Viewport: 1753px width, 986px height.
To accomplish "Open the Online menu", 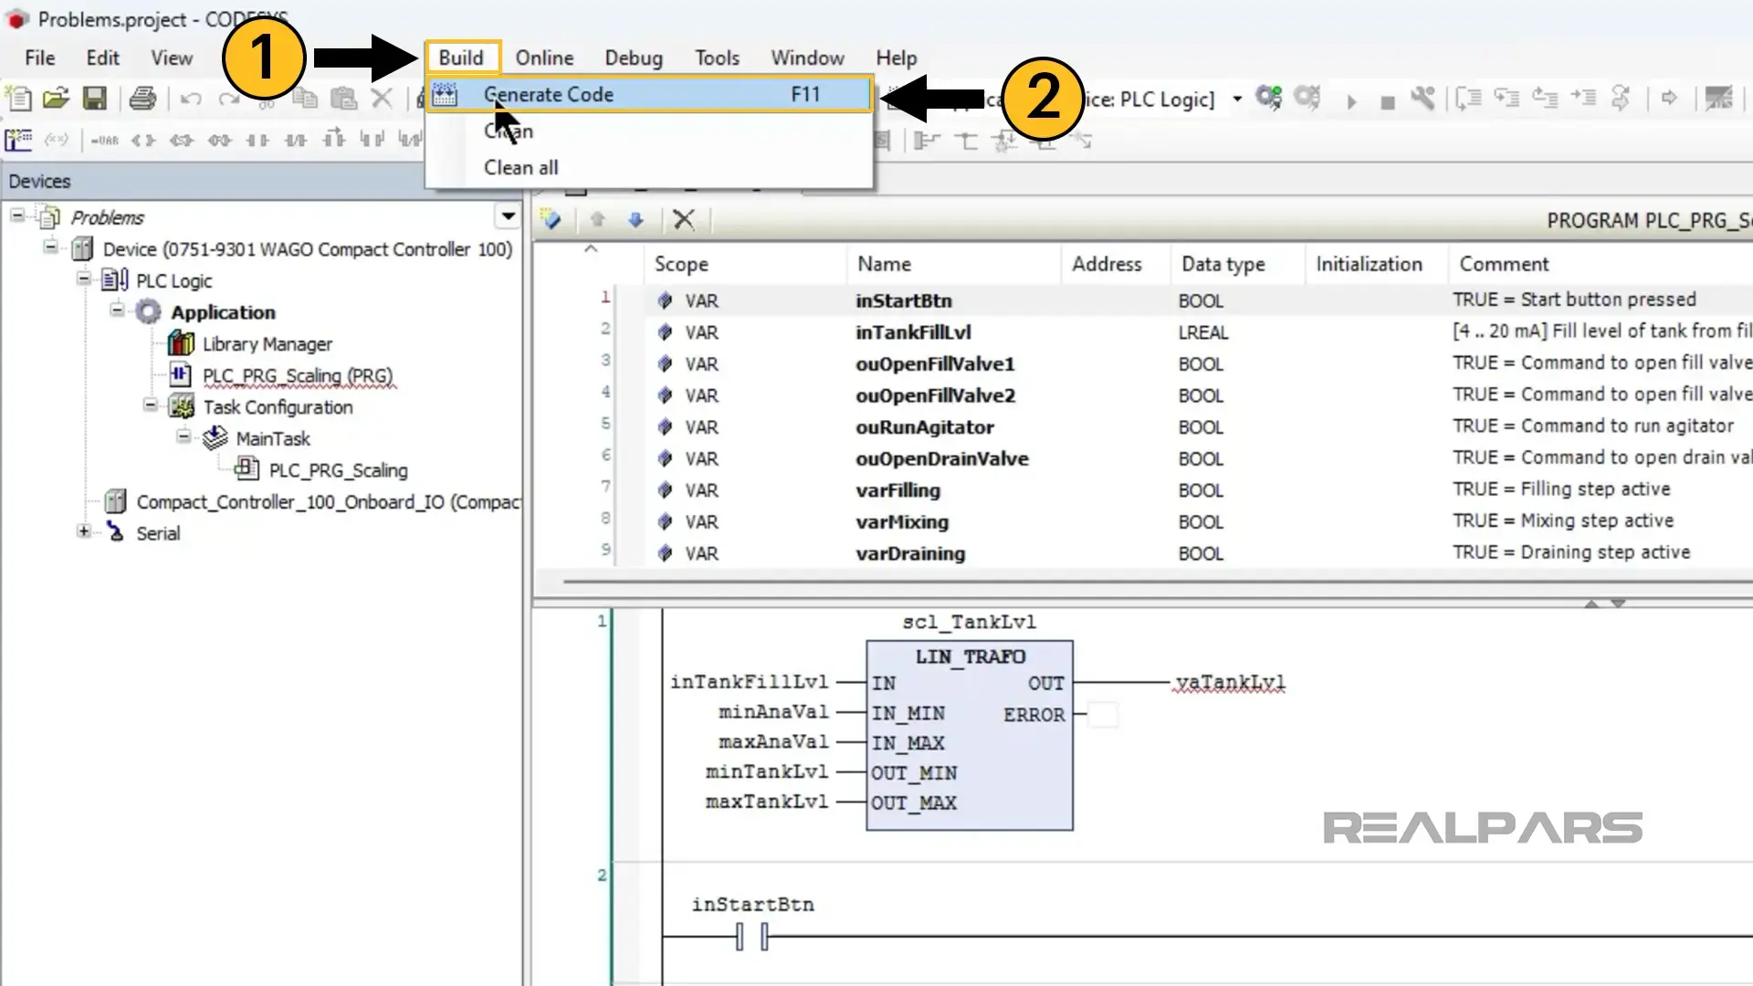I will pos(544,58).
